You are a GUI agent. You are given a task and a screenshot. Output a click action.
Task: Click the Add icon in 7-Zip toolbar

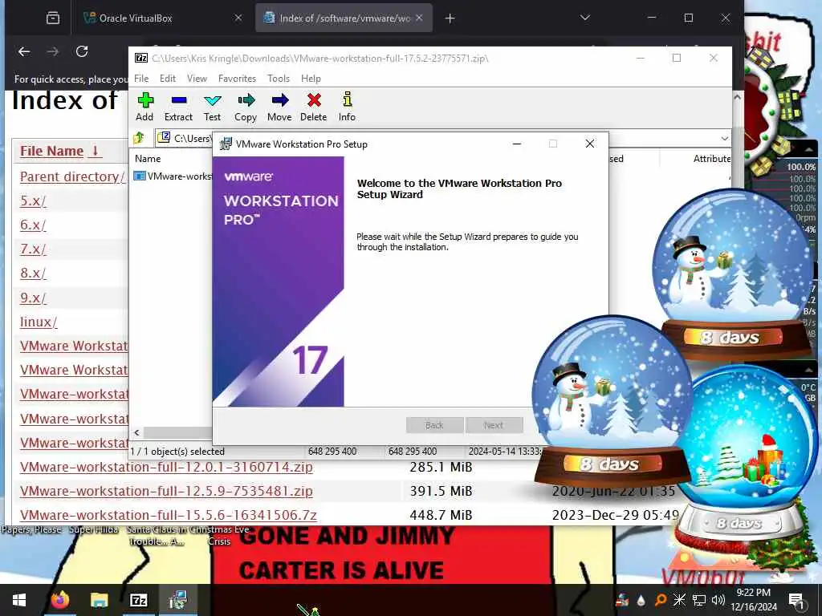pos(145,100)
